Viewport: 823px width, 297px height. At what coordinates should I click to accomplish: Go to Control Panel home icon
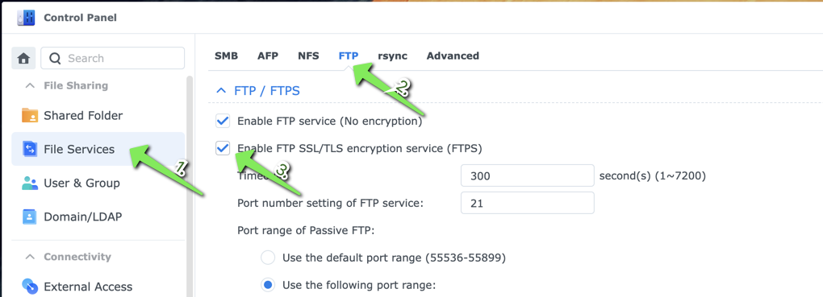pyautogui.click(x=23, y=58)
